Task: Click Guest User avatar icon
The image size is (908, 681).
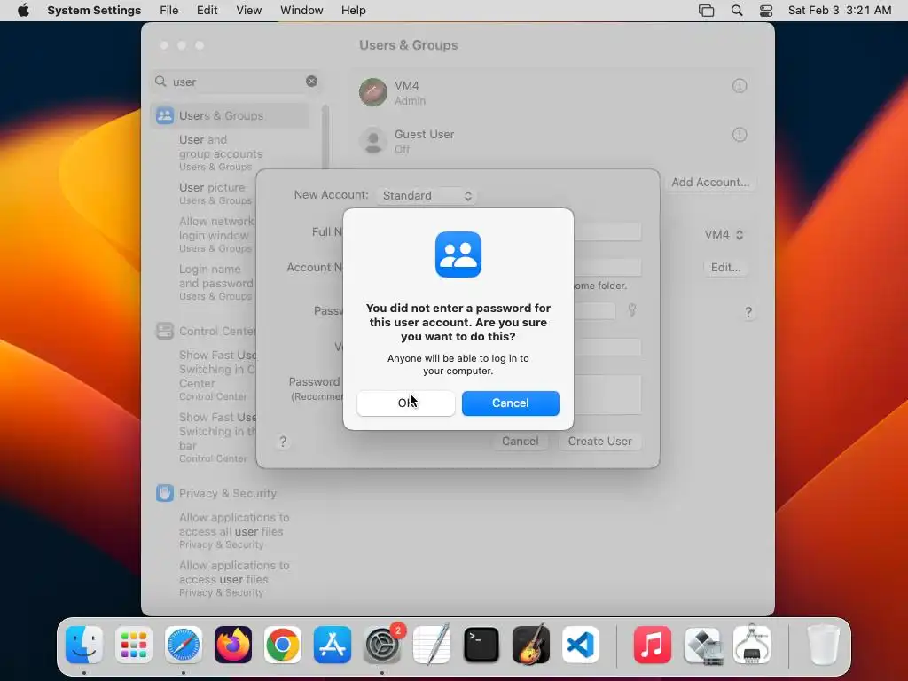Action: 373,141
